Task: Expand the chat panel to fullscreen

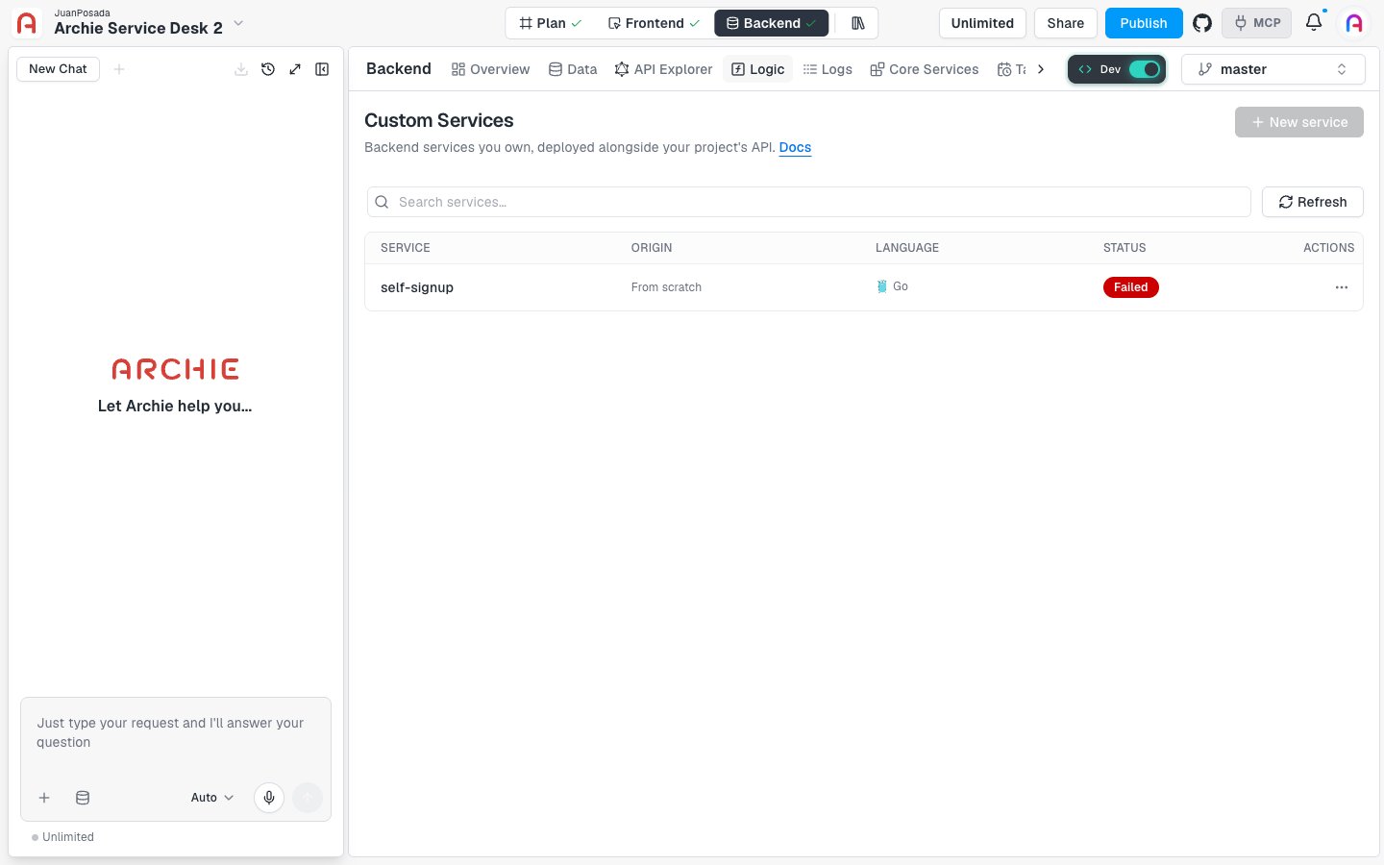Action: point(295,69)
